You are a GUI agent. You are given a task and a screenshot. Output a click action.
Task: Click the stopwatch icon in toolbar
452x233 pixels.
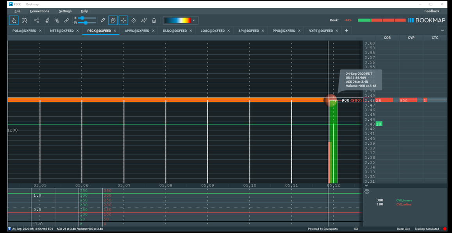134,20
